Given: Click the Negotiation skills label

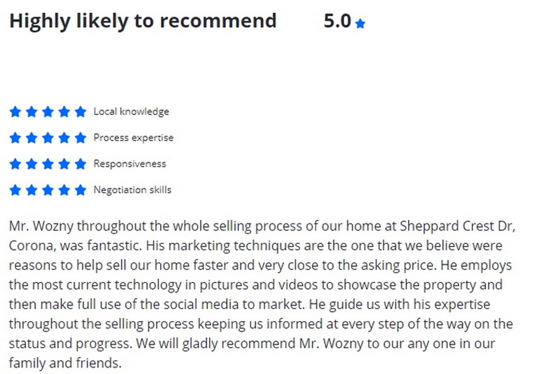Looking at the screenshot, I should 132,190.
